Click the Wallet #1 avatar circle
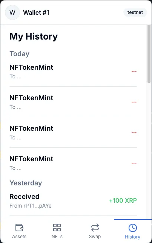This screenshot has width=152, height=243. tap(12, 12)
